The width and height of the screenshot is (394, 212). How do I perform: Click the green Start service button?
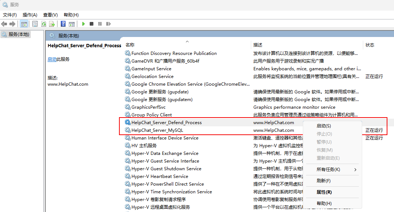[83, 24]
